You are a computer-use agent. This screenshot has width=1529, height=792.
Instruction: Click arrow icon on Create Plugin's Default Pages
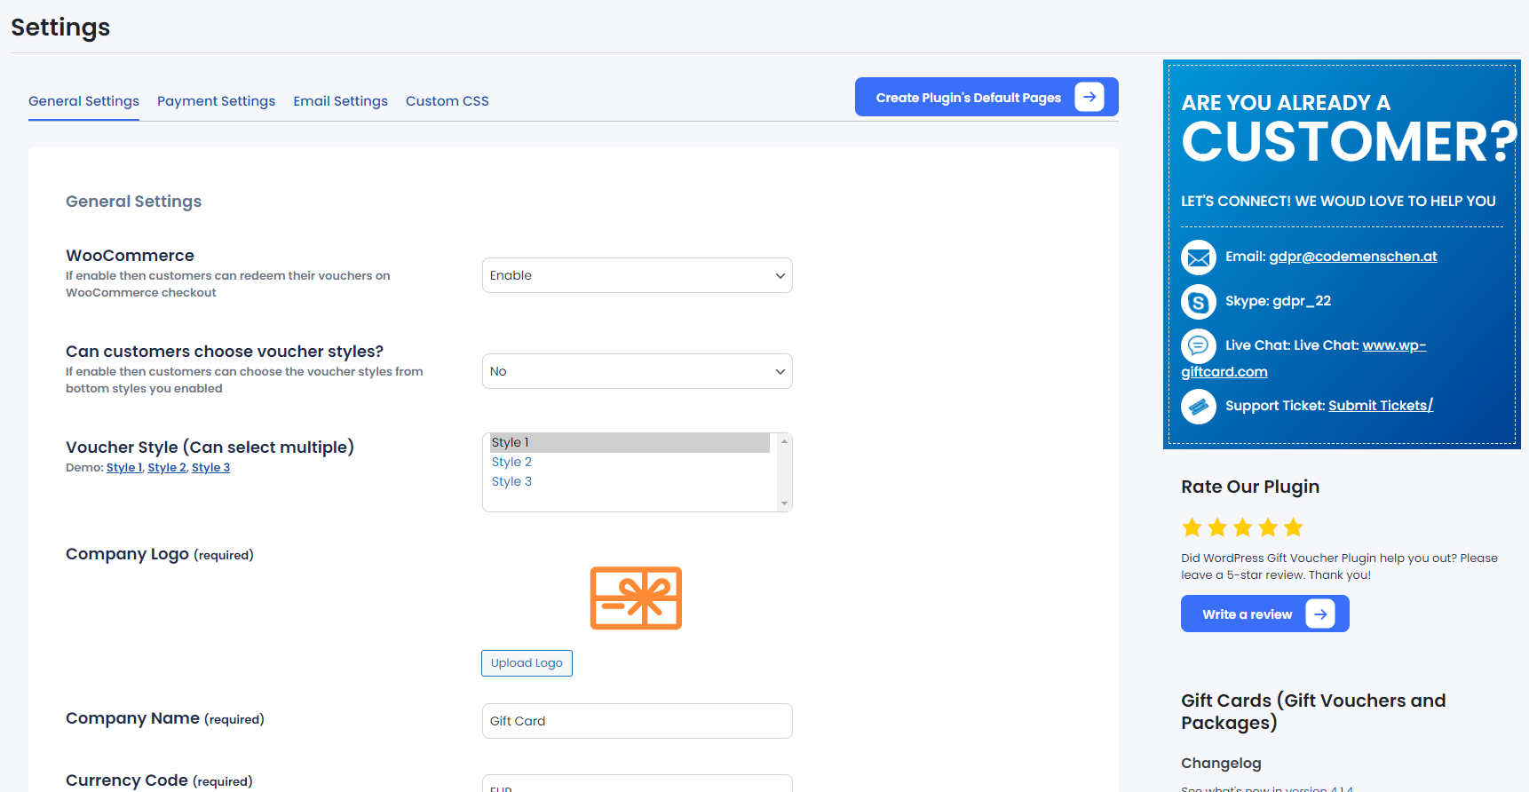(1089, 97)
